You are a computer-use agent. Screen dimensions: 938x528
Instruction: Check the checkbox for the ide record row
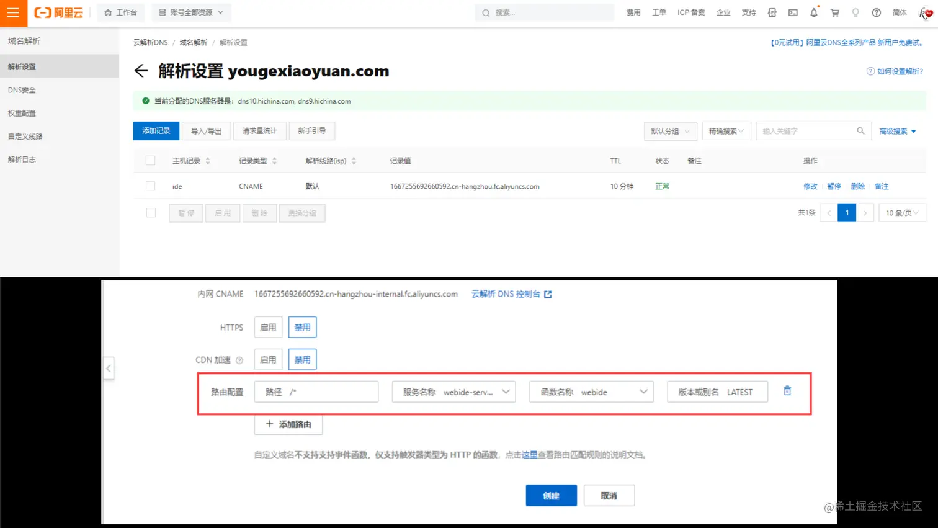point(151,186)
